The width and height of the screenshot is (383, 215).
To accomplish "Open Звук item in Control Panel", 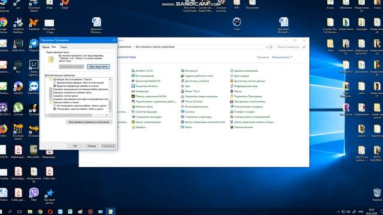I will pyautogui.click(x=186, y=86).
